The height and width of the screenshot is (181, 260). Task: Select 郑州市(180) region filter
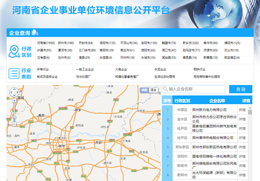click(66, 43)
